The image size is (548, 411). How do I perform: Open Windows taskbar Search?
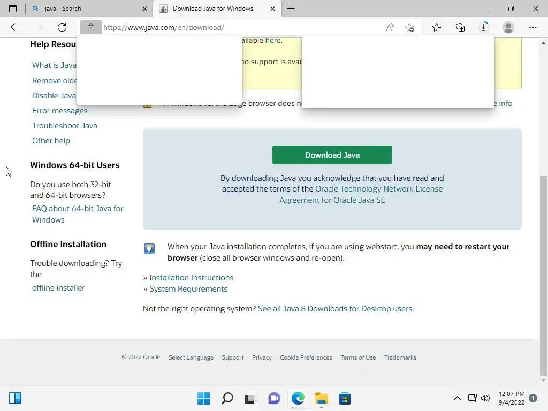pos(227,398)
